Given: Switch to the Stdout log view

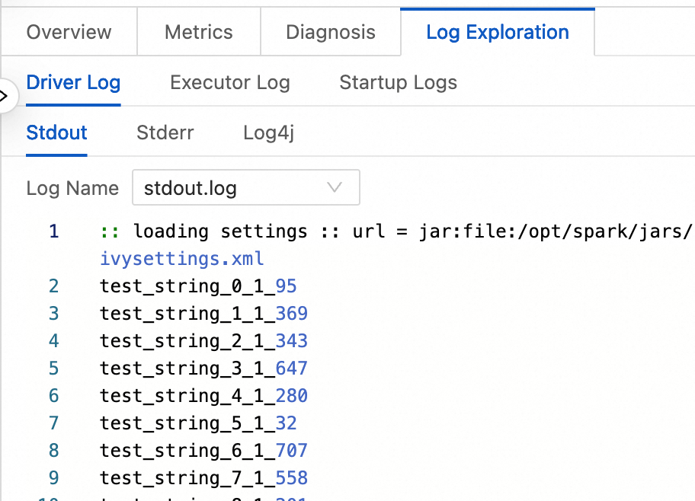Looking at the screenshot, I should click(56, 132).
